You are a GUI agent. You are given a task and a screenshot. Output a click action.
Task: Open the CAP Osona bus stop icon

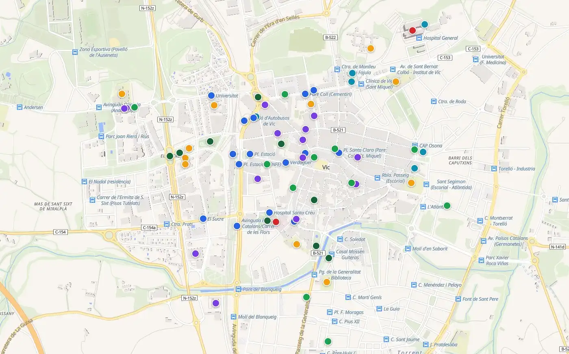click(415, 146)
